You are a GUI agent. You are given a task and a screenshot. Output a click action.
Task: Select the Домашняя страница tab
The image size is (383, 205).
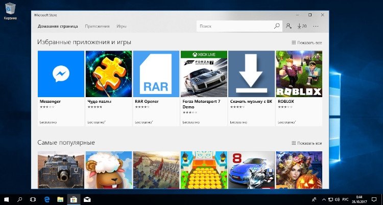(x=58, y=26)
